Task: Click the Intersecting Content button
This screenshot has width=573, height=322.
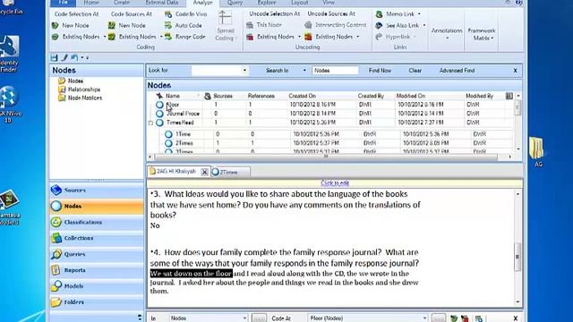Action: click(x=336, y=25)
